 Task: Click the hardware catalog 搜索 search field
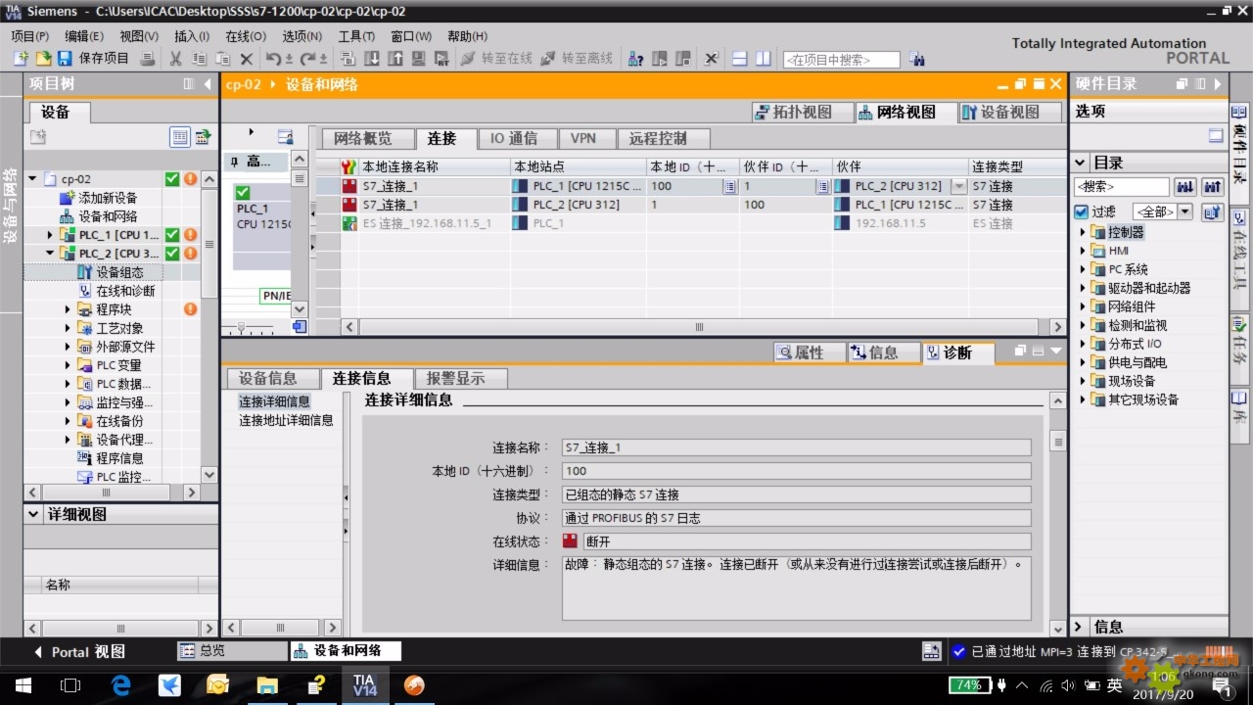pos(1121,186)
